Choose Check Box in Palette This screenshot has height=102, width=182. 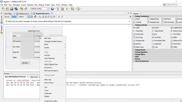coord(138,31)
